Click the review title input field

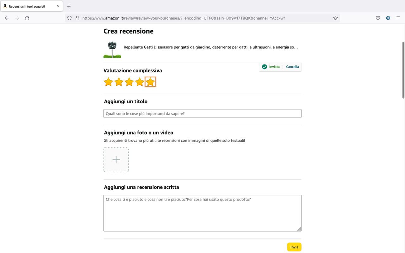pyautogui.click(x=202, y=114)
